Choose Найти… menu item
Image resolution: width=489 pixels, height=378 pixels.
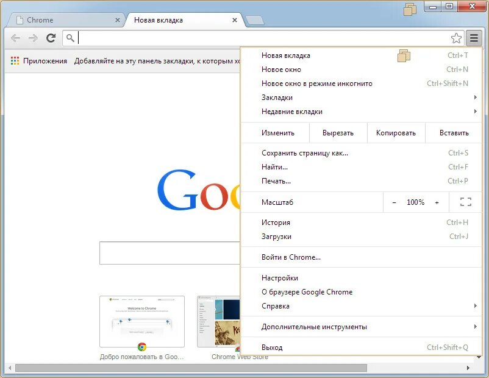tap(362, 167)
